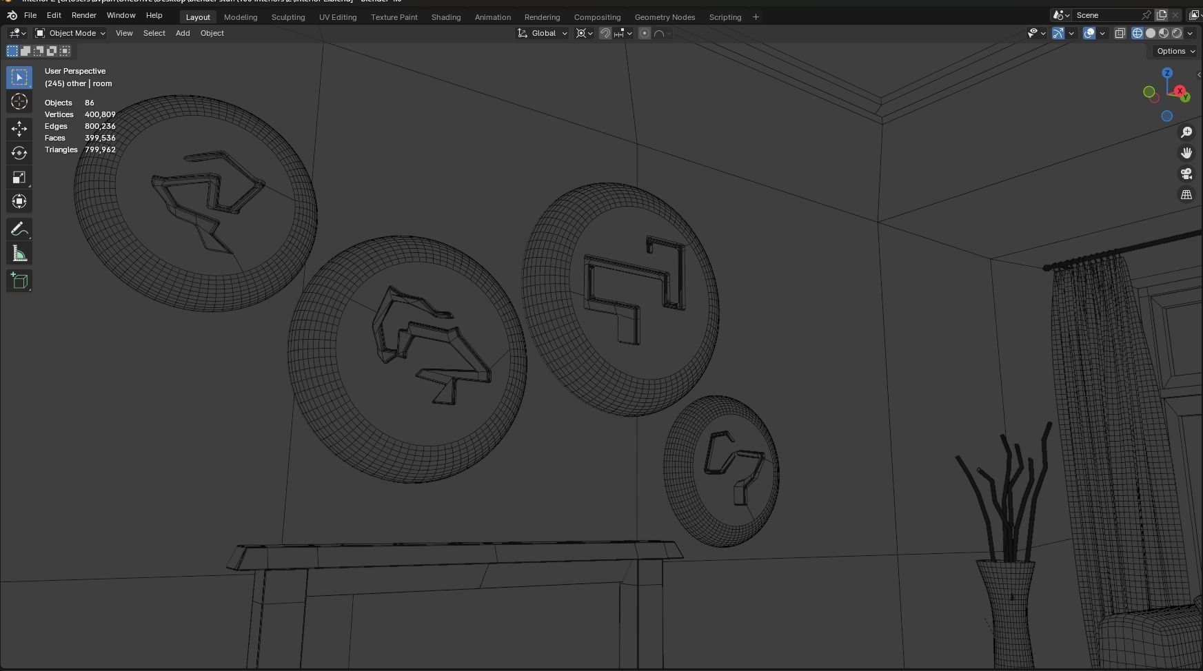
Task: Switch to Rendered viewport shading
Action: [1177, 33]
